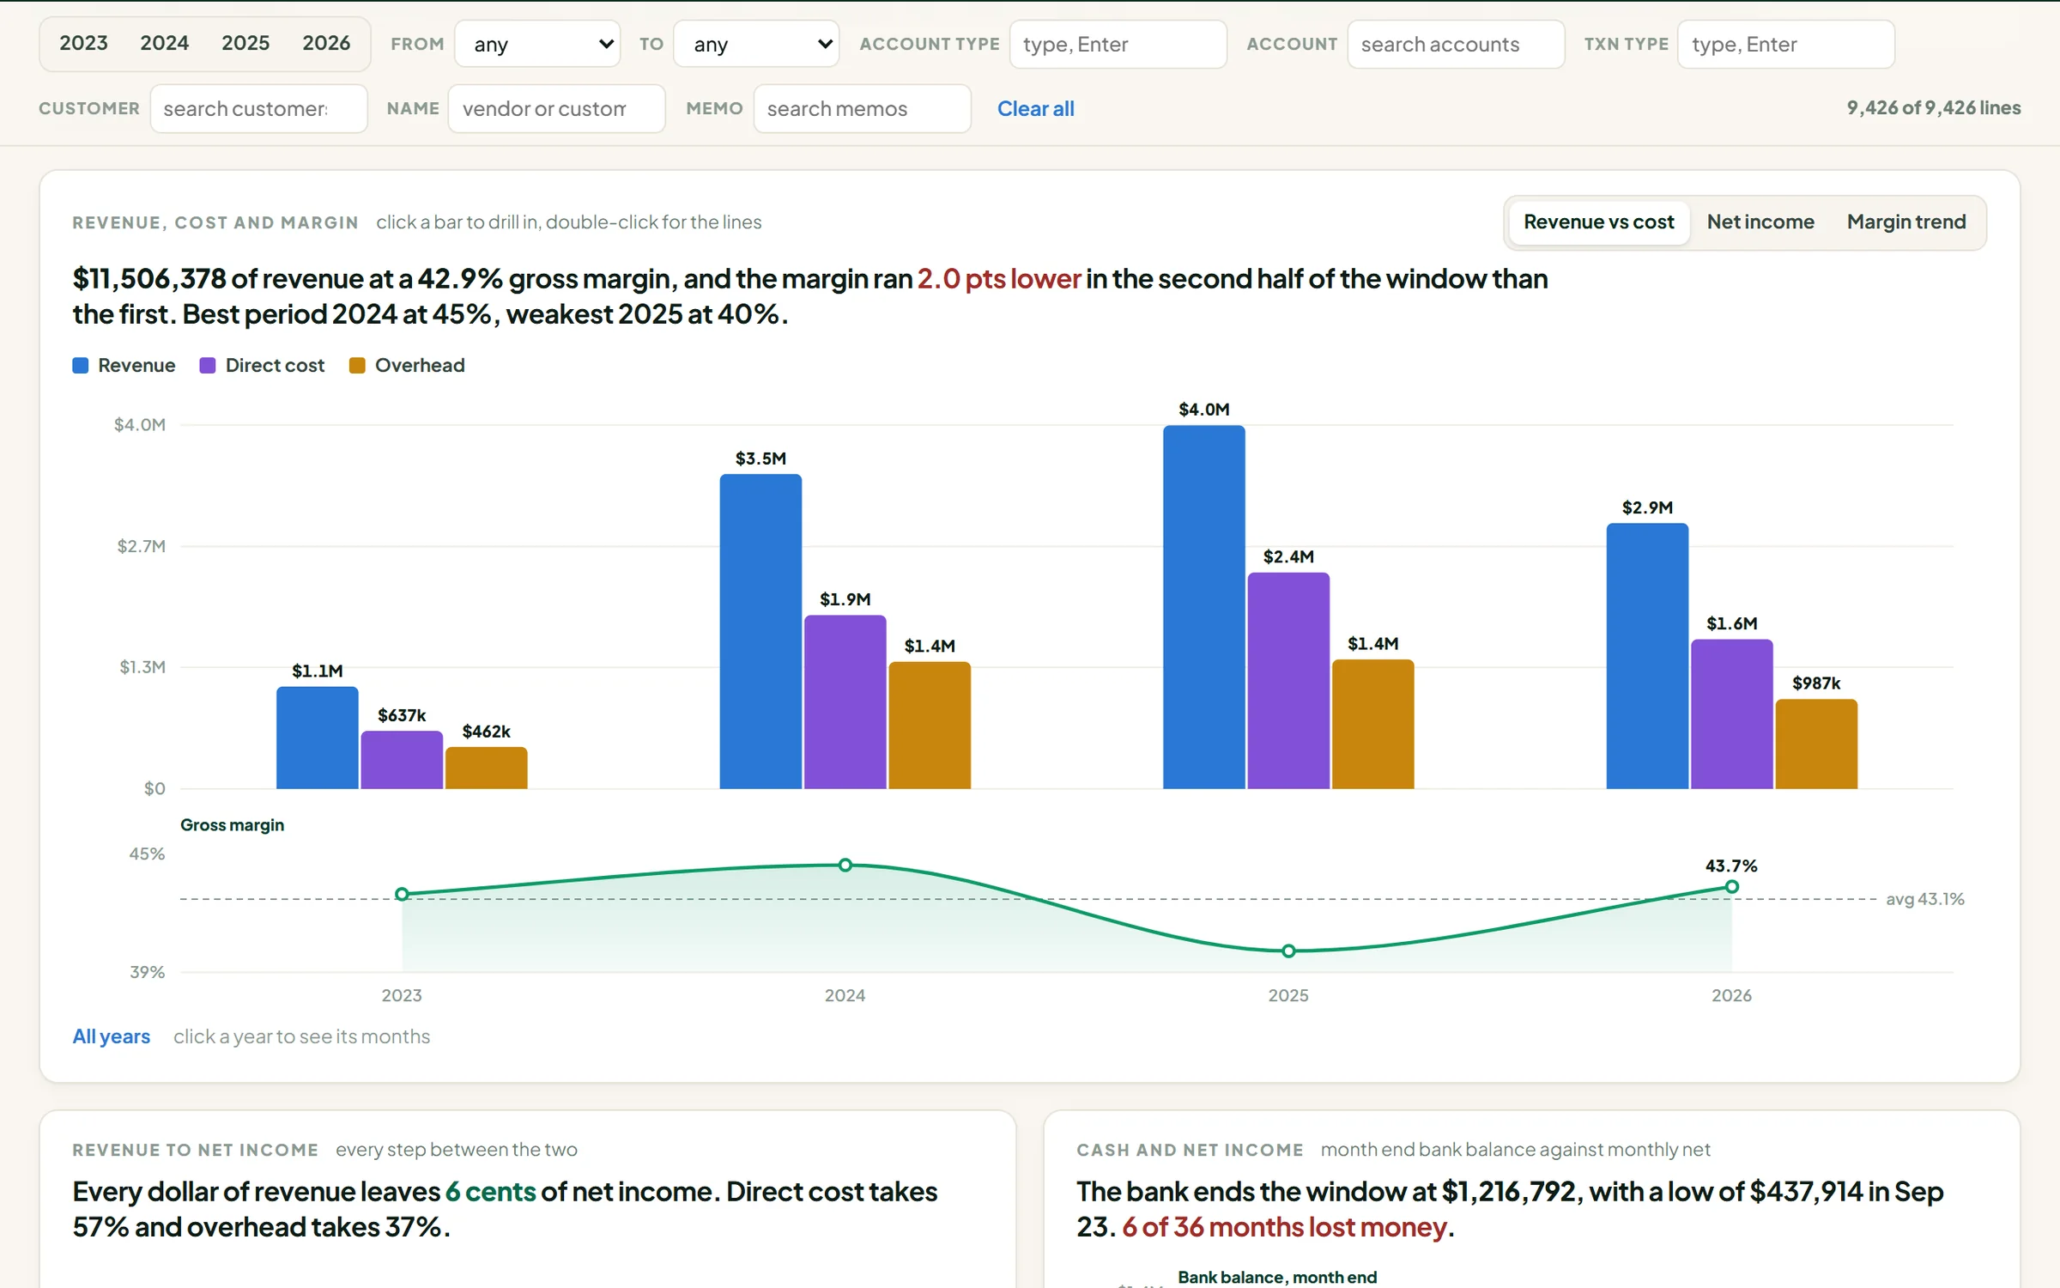Click the 2023 x-axis year label
The image size is (2060, 1288).
coord(402,995)
